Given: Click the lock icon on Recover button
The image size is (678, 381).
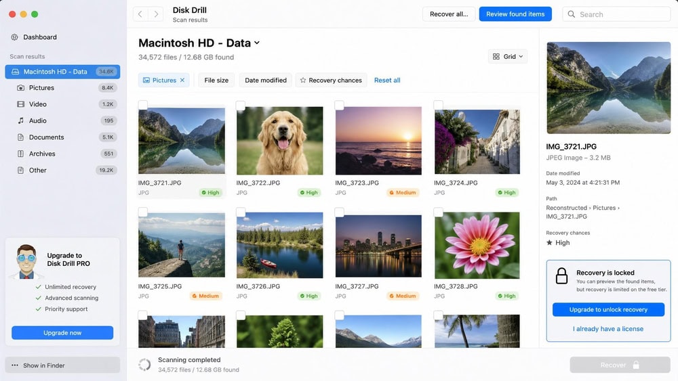Looking at the screenshot, I should tap(636, 365).
